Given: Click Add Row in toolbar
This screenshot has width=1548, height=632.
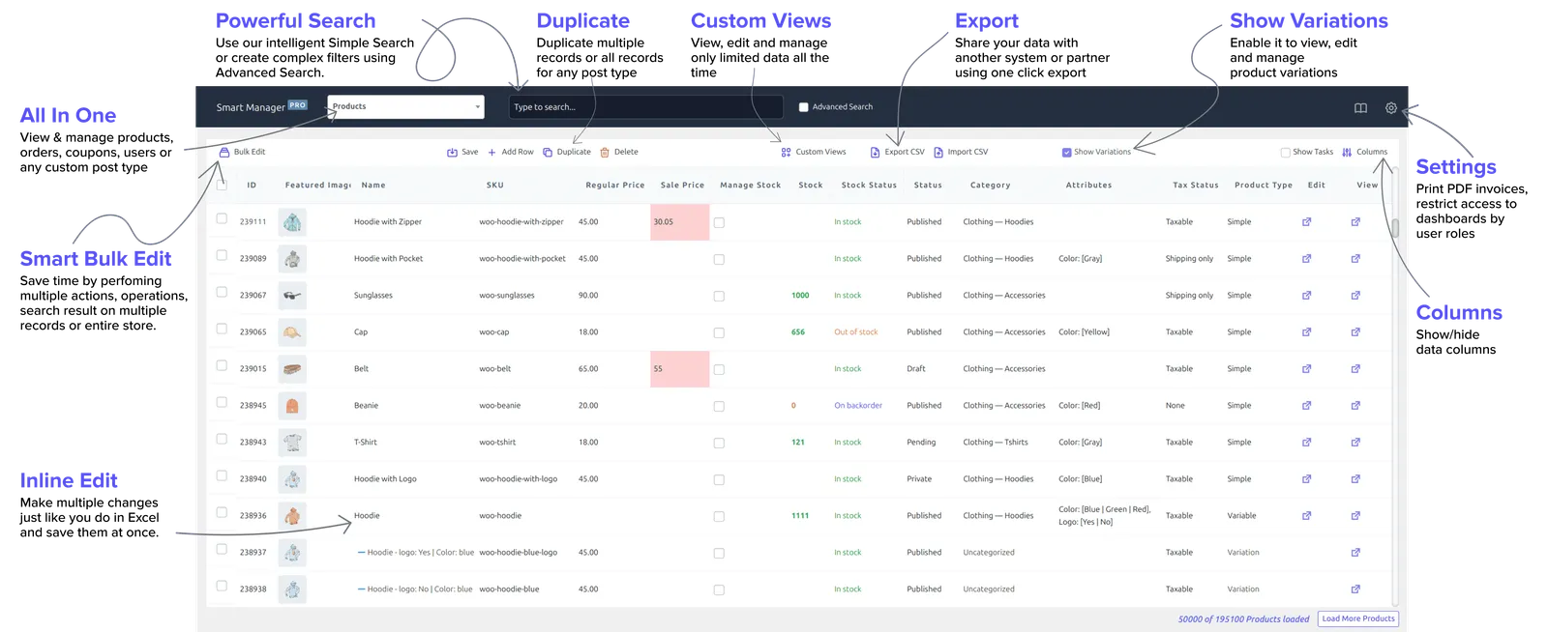Looking at the screenshot, I should [511, 152].
